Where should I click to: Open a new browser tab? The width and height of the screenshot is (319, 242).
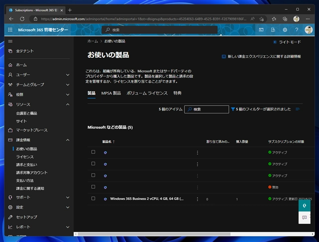coord(70,10)
